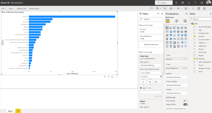This screenshot has width=212, height=113.
Task: Insert a text box from toolbar
Action: (x=165, y=8)
